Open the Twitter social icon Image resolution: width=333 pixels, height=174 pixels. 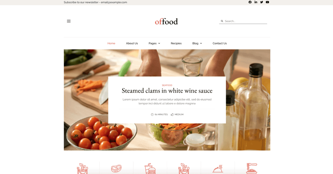tap(262, 2)
